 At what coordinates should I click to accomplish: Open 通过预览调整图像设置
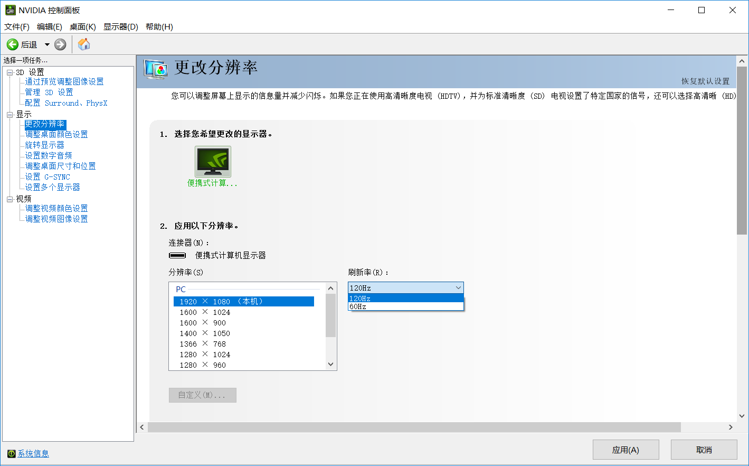point(64,82)
